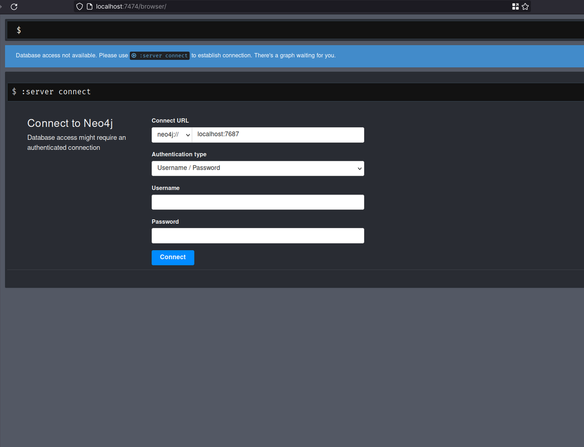Focus the Username input field
Screen dimensions: 584x447
click(258, 202)
